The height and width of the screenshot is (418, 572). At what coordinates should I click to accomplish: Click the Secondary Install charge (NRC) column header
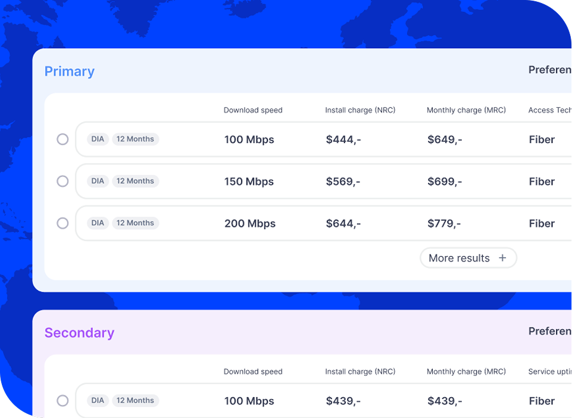coord(360,372)
